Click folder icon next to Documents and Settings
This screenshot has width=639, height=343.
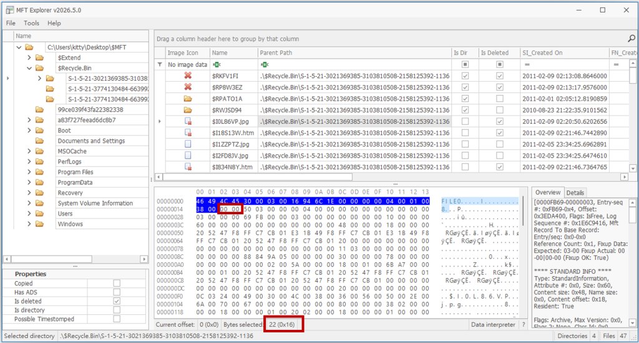(39, 141)
